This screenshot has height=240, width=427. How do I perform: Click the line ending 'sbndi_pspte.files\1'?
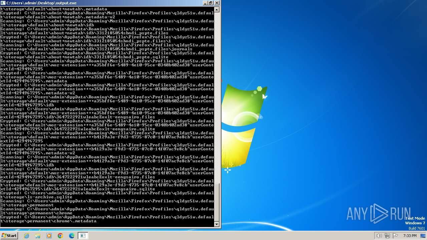coord(86,41)
